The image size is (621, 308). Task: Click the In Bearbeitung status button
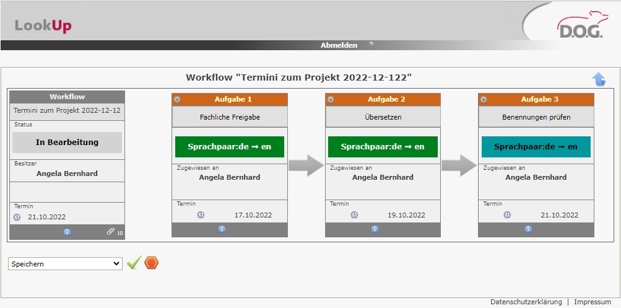(x=67, y=142)
